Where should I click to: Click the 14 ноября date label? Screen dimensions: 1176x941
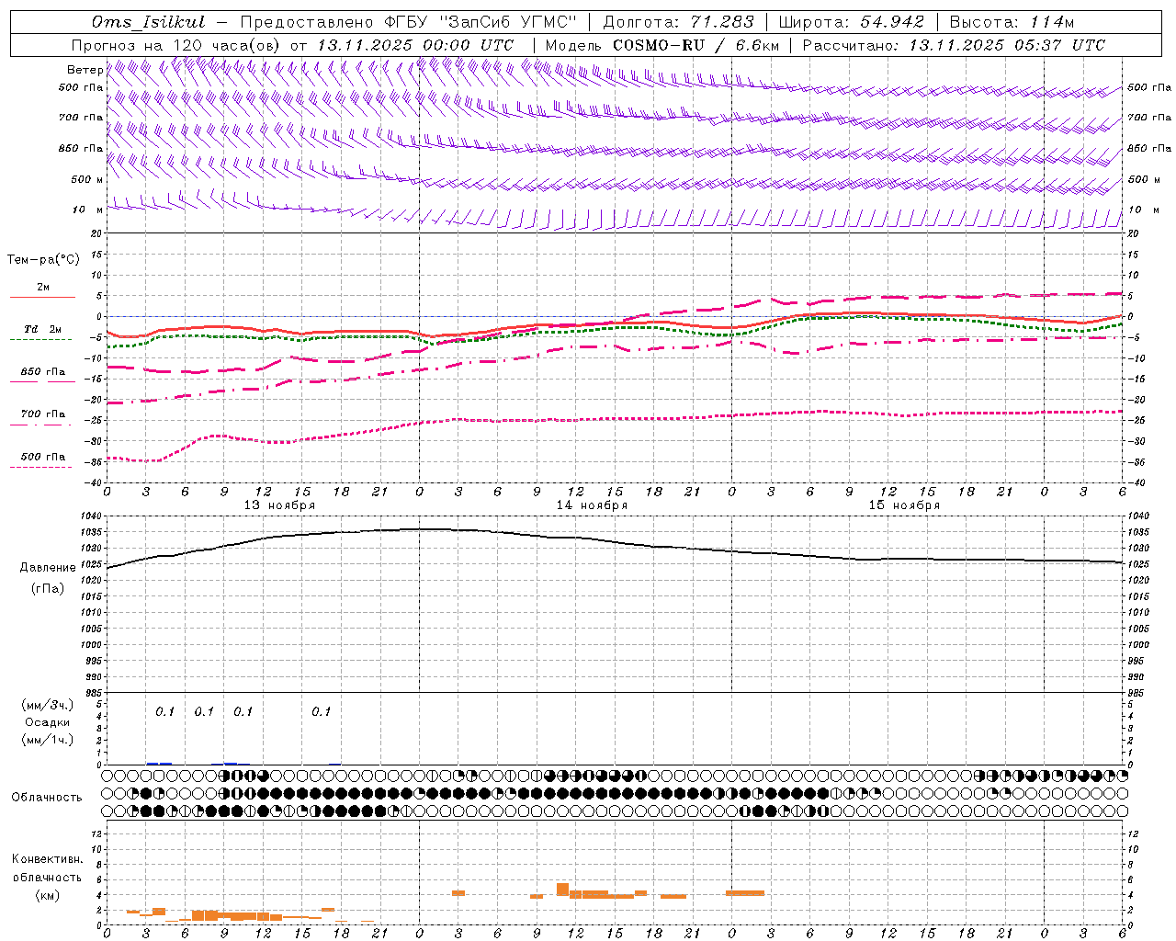point(592,505)
